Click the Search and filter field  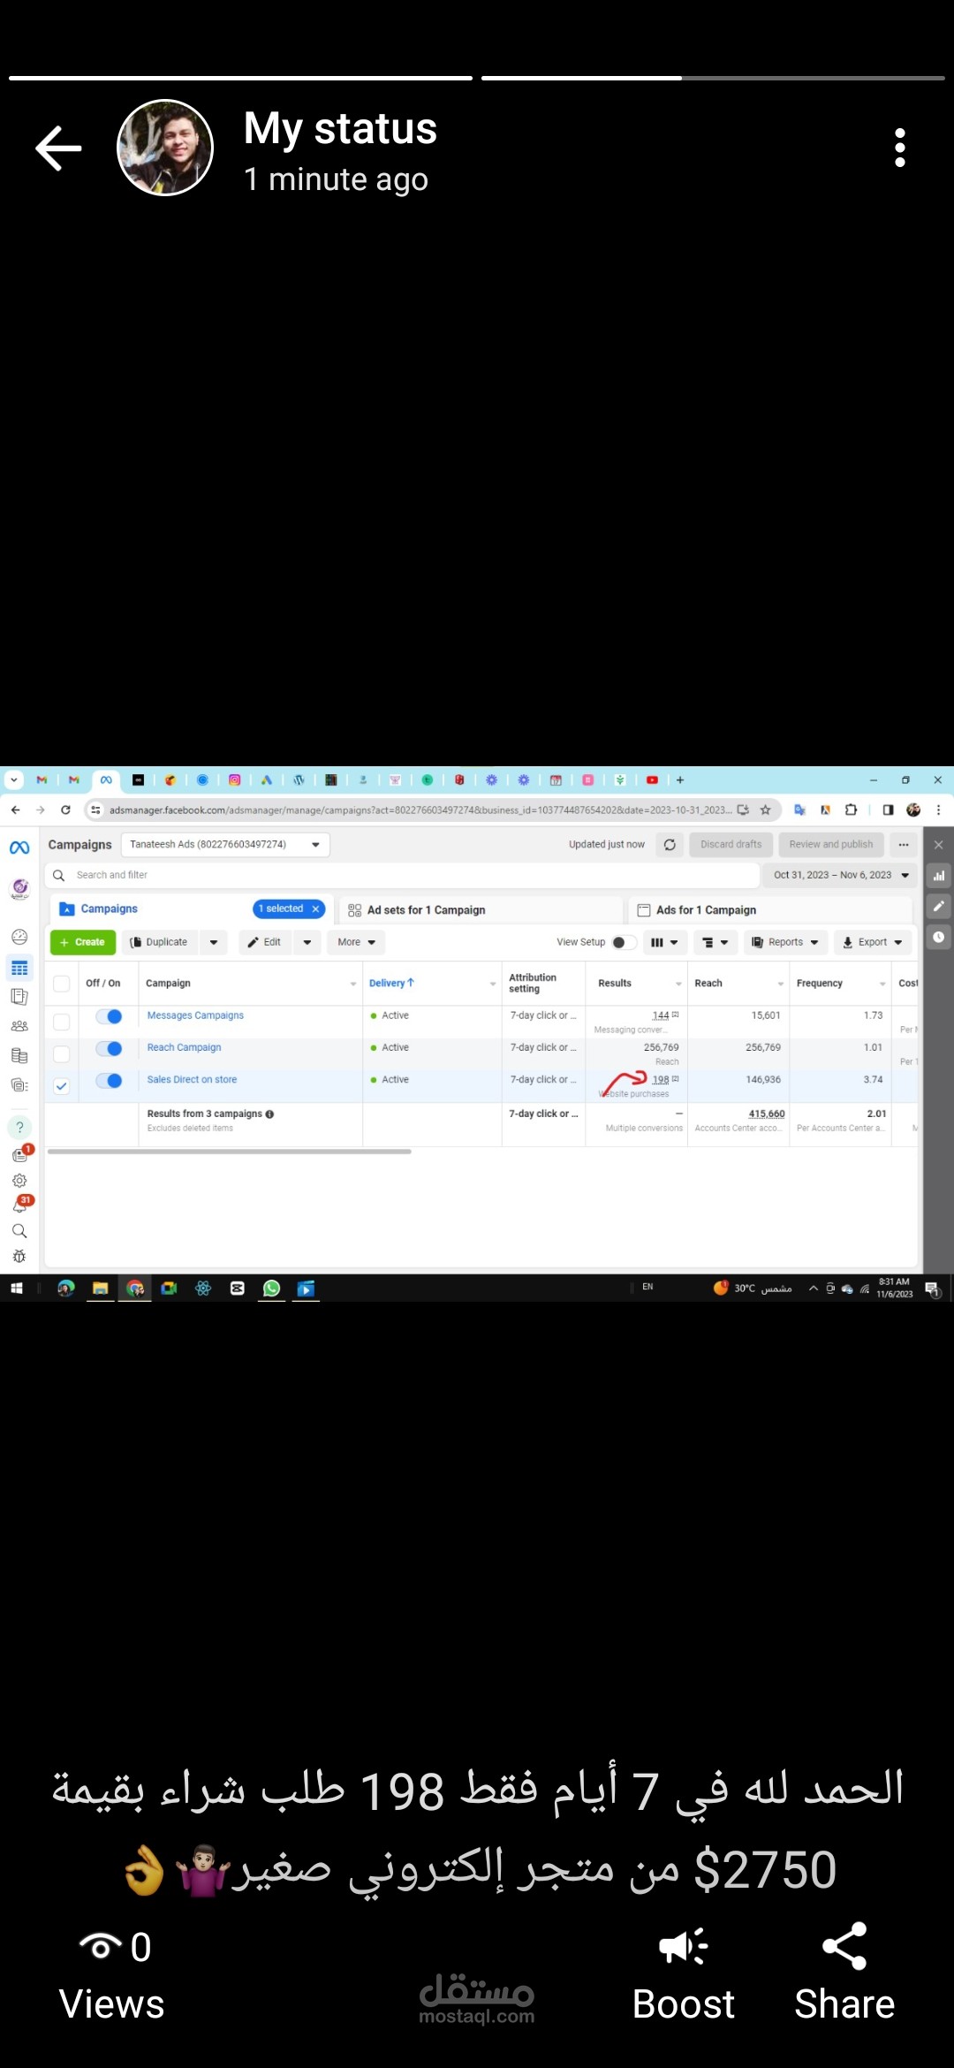coord(402,875)
